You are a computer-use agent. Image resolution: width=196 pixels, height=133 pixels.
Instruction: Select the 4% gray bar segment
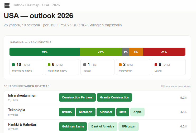pyautogui.click(x=126, y=52)
